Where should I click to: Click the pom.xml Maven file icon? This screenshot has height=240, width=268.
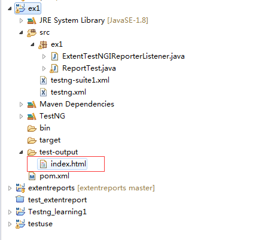click(x=32, y=176)
